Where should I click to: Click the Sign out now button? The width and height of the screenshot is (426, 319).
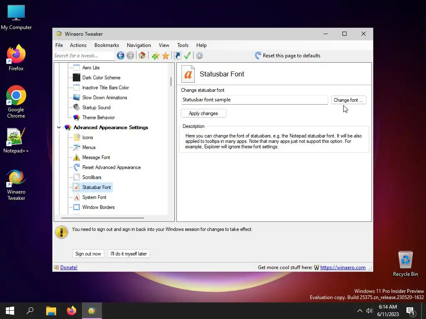[x=88, y=254]
